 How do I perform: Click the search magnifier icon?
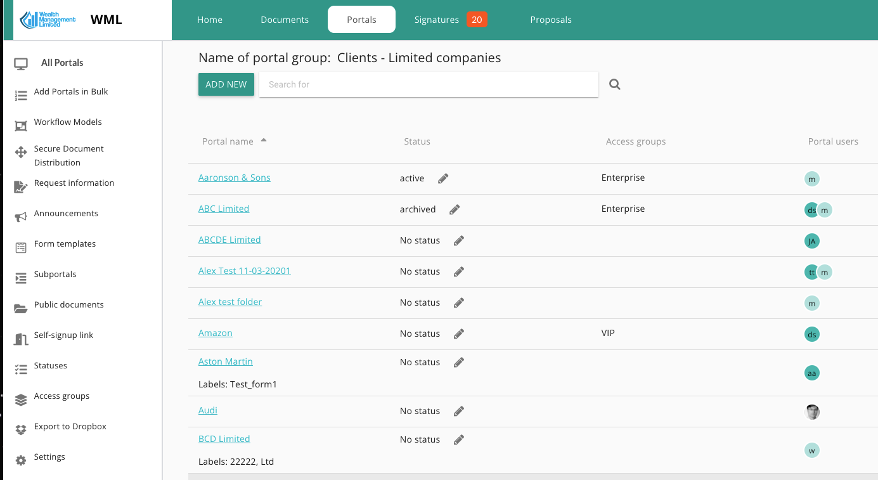(614, 83)
